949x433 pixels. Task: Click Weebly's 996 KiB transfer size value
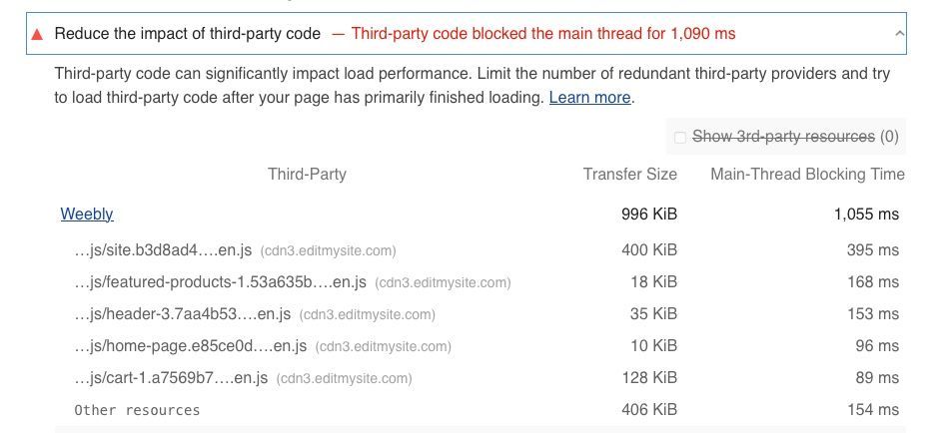point(648,214)
